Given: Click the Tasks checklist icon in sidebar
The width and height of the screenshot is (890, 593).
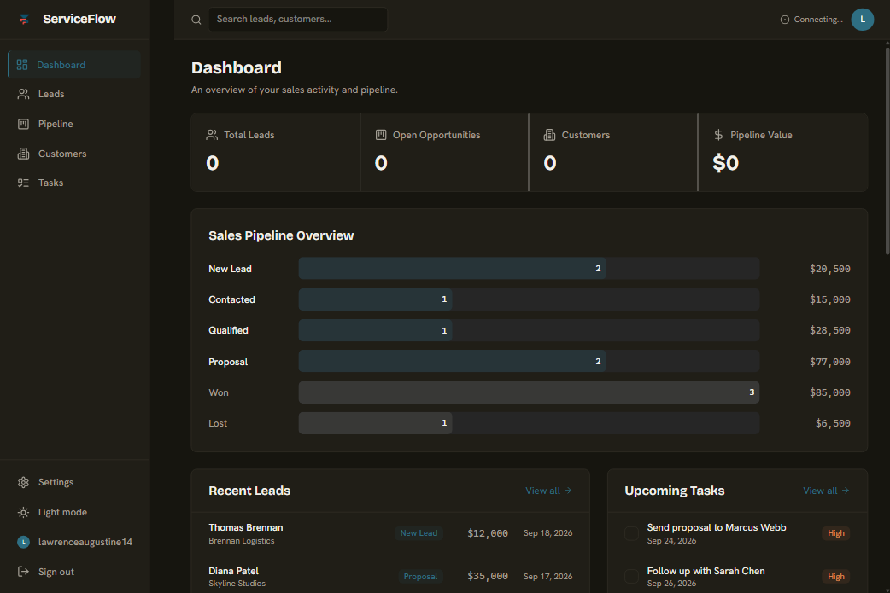Looking at the screenshot, I should click(23, 183).
